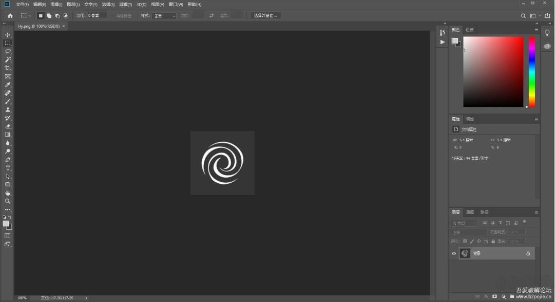Select the Lasso tool
The width and height of the screenshot is (555, 302).
[x=8, y=51]
